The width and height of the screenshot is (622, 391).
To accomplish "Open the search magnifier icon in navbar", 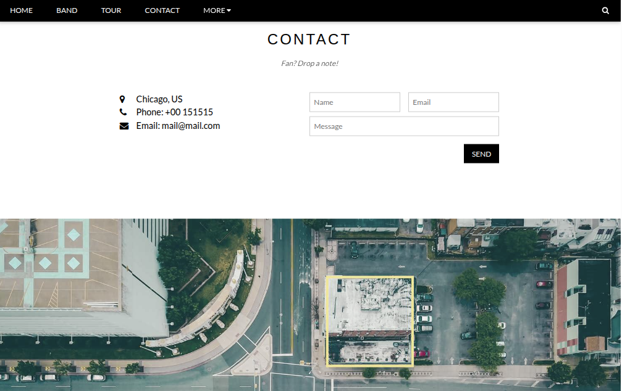I will [605, 10].
